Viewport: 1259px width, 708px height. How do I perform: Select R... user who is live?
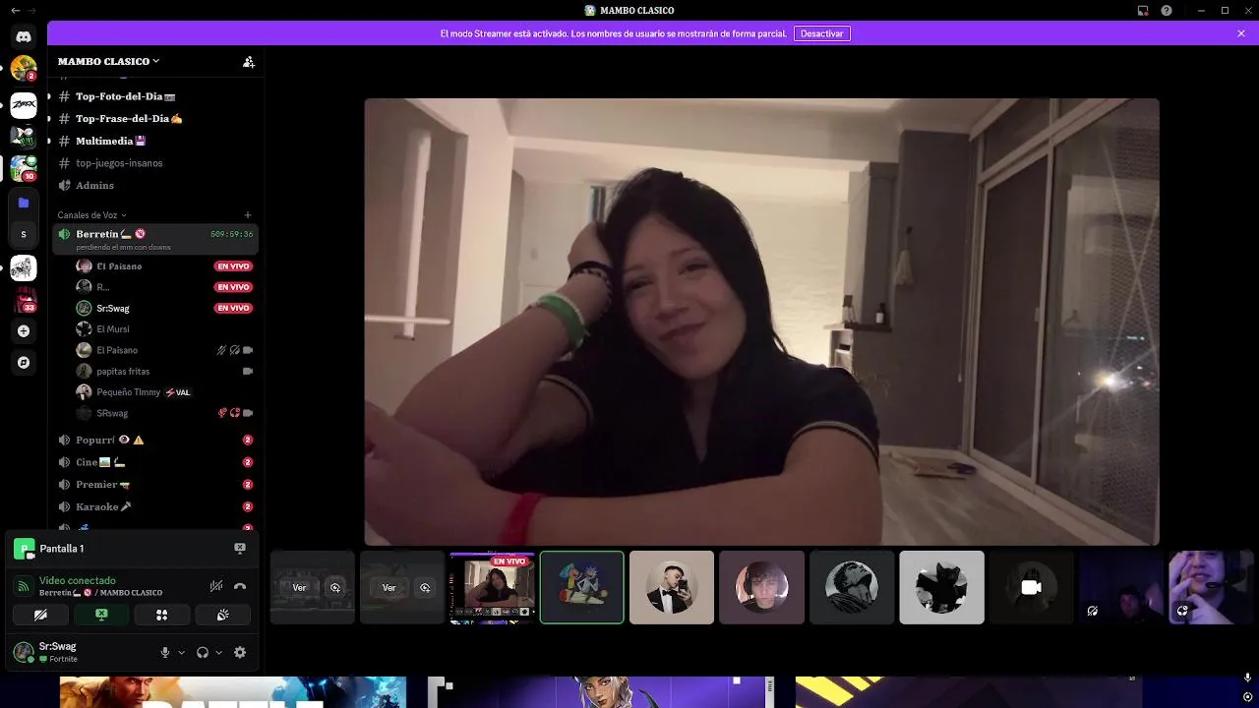click(164, 287)
